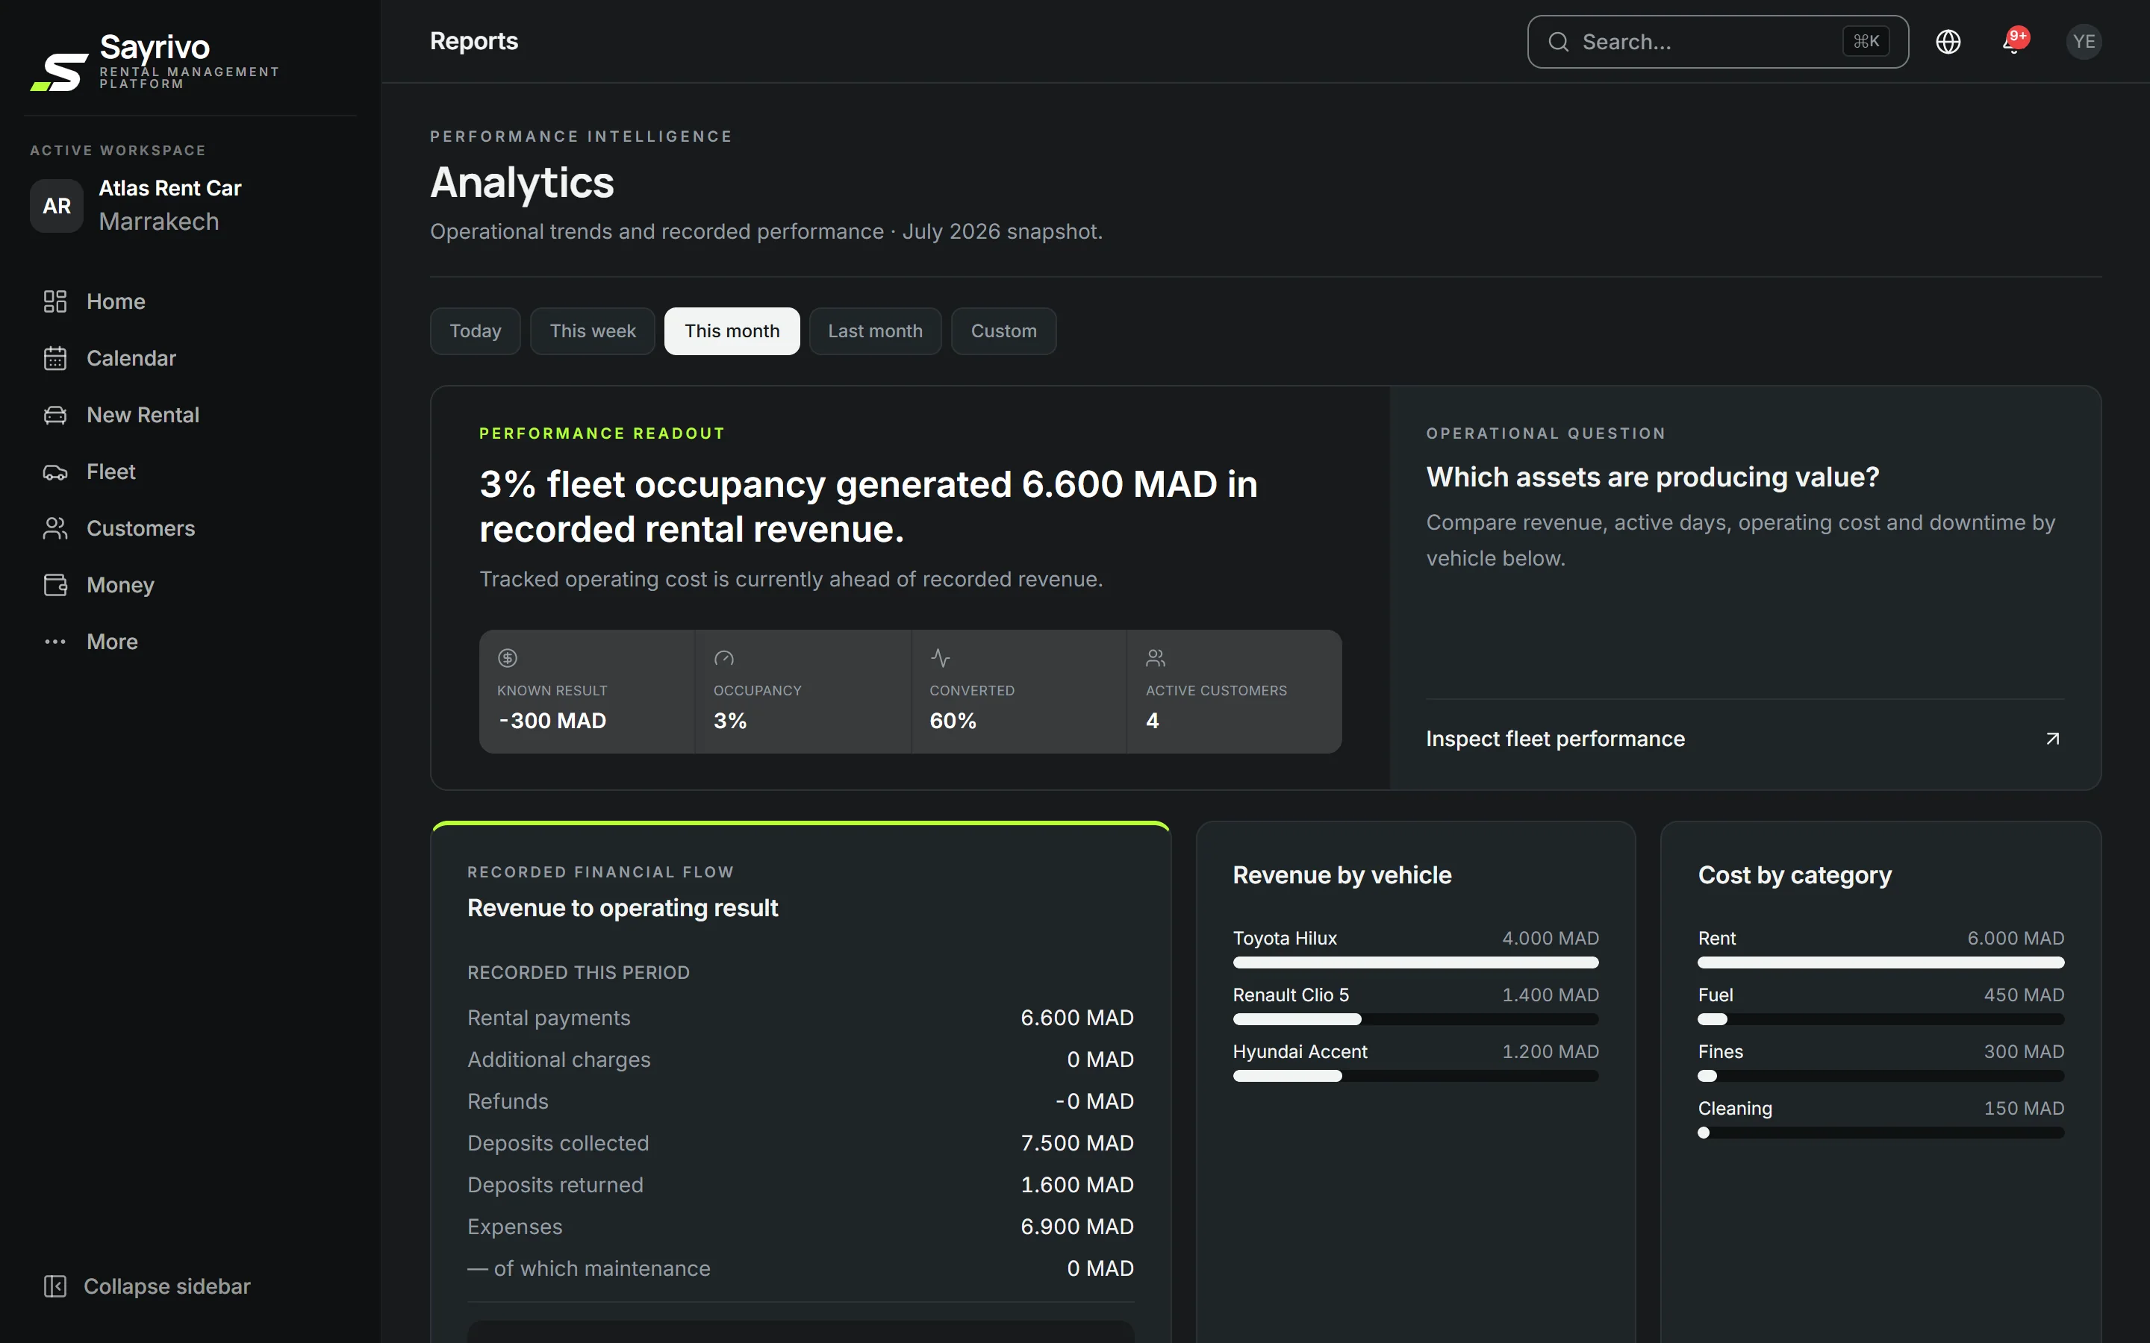Click the Toyota Hilux revenue bar
Screen dimensions: 2150x1343
(x=1415, y=962)
